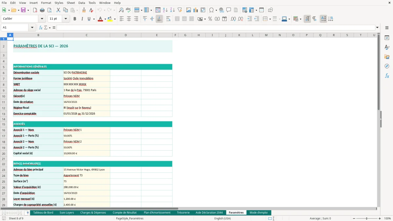Open the Format menu
Viewport: 393px width, 221px height.
(x=46, y=3)
